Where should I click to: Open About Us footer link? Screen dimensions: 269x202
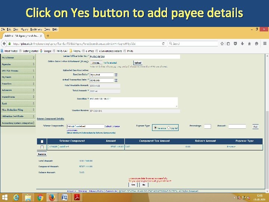(x=71, y=191)
